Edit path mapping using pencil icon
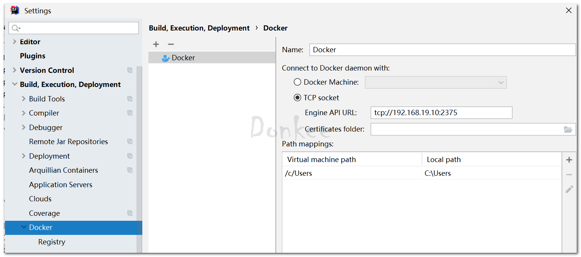The image size is (581, 257). tap(569, 189)
